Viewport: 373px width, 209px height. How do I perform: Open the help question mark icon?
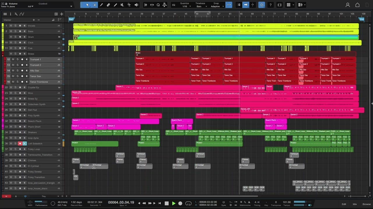coord(270,5)
